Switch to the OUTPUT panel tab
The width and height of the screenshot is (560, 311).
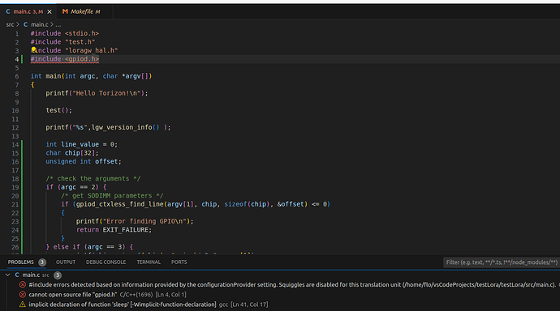(x=66, y=262)
